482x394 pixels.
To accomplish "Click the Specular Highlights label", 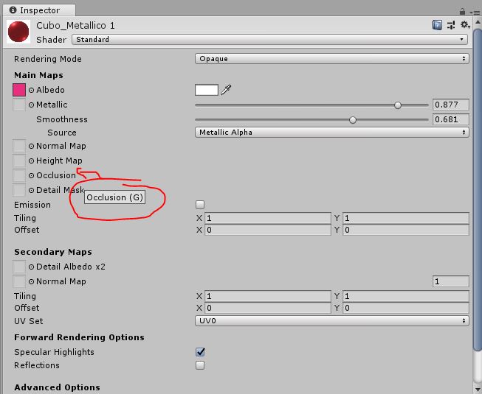I will (54, 352).
